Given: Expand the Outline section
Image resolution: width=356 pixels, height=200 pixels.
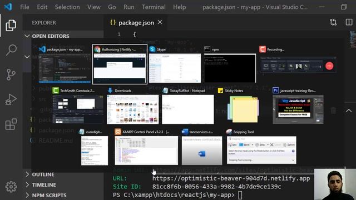Looking at the screenshot, I should [x=27, y=174].
